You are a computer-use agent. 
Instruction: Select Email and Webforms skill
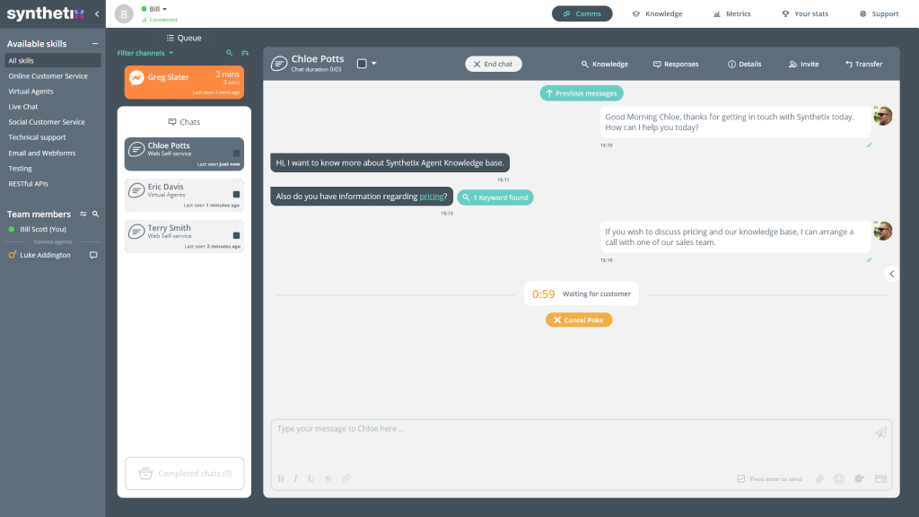pos(41,153)
